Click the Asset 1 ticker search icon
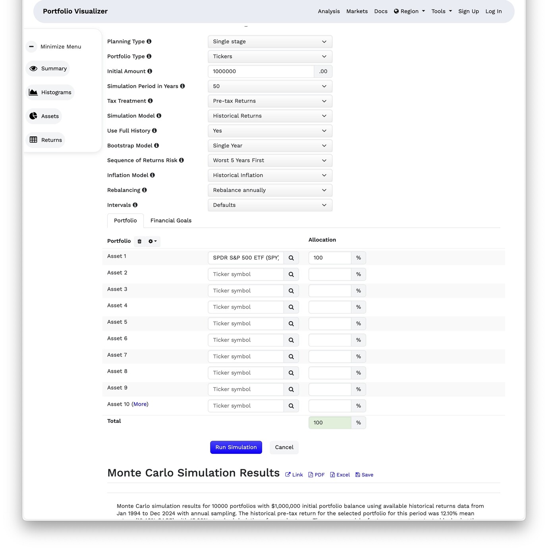Image resolution: width=548 pixels, height=550 pixels. (291, 258)
